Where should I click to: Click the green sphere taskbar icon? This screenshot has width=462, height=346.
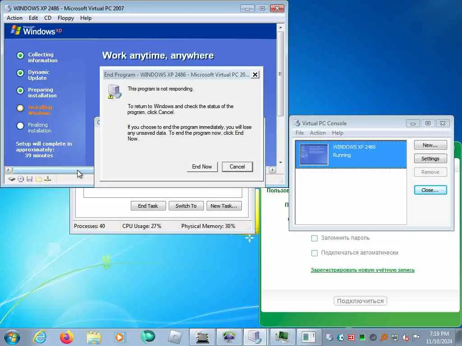pos(148,337)
